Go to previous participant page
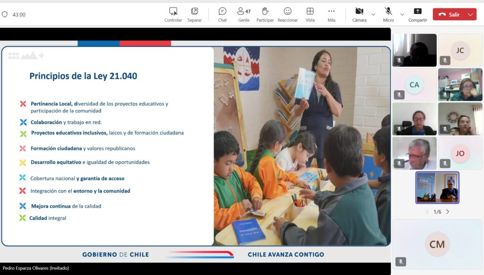Screen dimensions: 484x275 [427, 212]
